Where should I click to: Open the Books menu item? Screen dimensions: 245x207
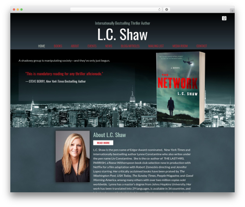[x=58, y=46]
